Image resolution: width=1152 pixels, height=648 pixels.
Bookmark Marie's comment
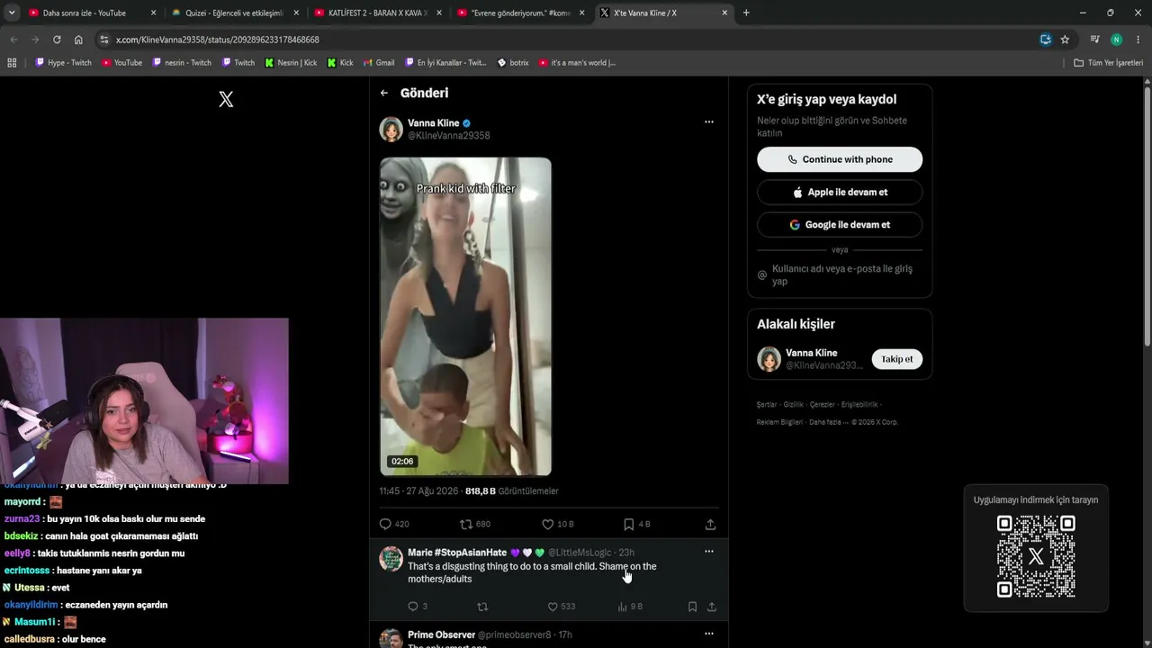[x=692, y=607]
